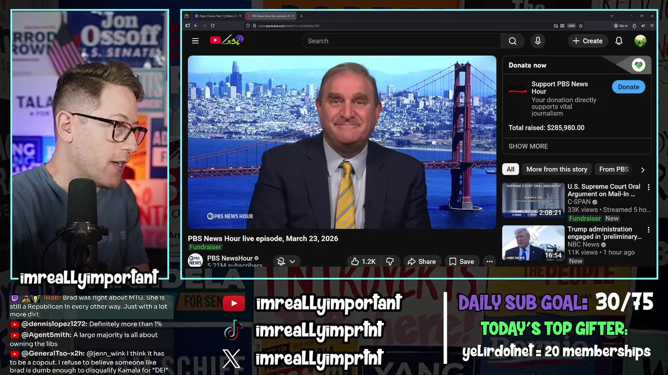This screenshot has height=375, width=668.
Task: Close the Open Forum Part 1 tab
Action: pyautogui.click(x=240, y=16)
